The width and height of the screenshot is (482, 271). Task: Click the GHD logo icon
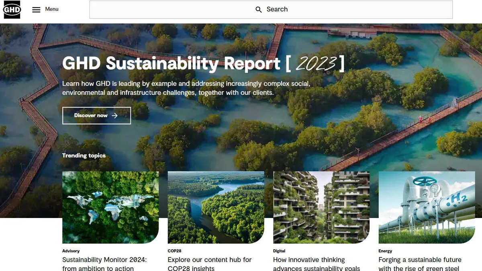coord(12,10)
